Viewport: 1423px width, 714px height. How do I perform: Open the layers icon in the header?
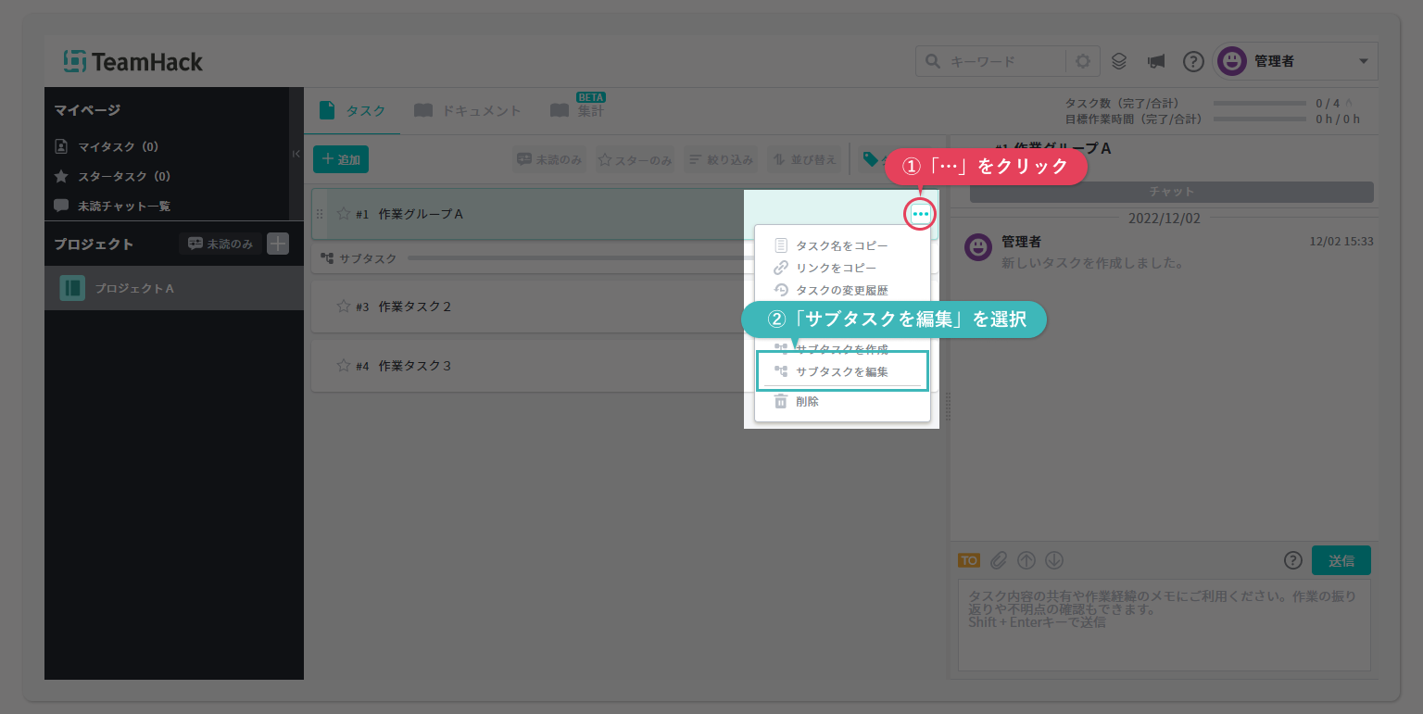pyautogui.click(x=1119, y=62)
